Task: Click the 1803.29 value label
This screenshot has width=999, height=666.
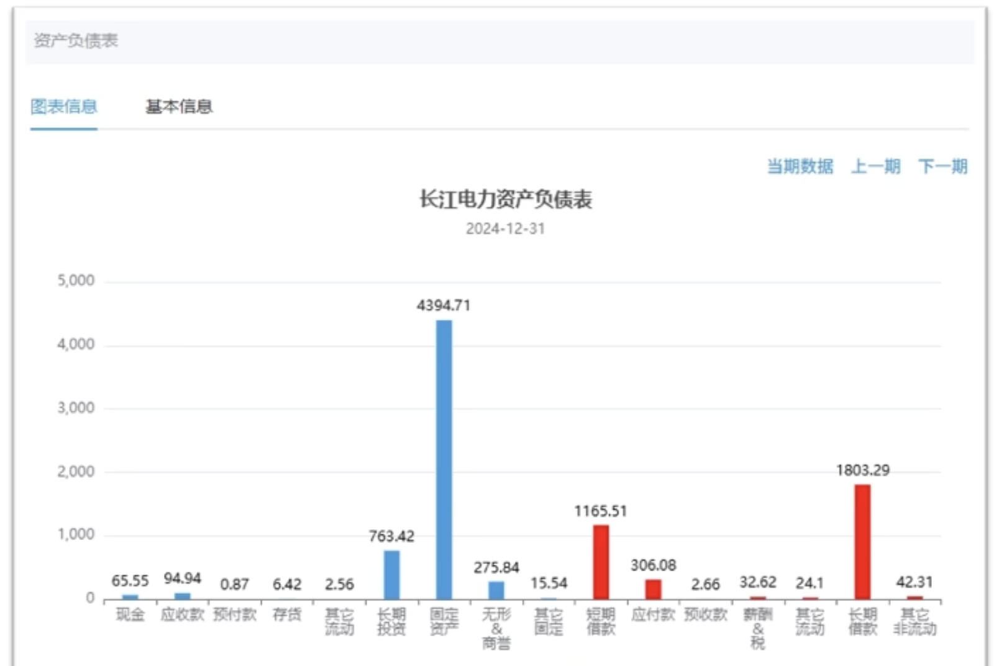Action: click(x=862, y=470)
